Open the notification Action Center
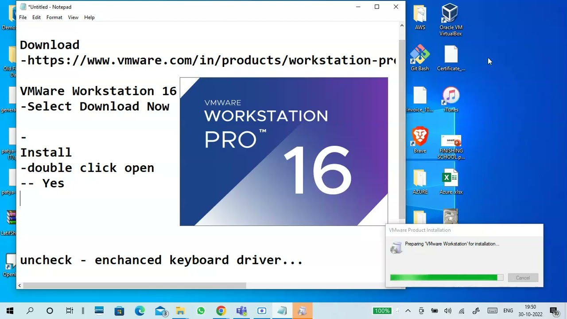Screen dimensions: 567x319 click(554, 311)
